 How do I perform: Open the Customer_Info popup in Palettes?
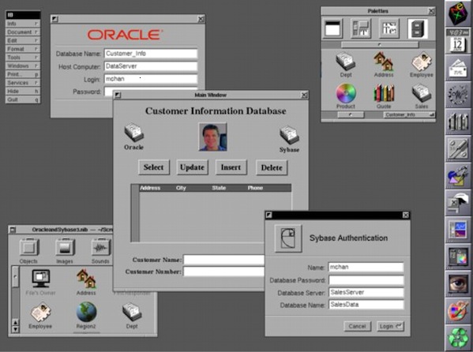(409, 115)
